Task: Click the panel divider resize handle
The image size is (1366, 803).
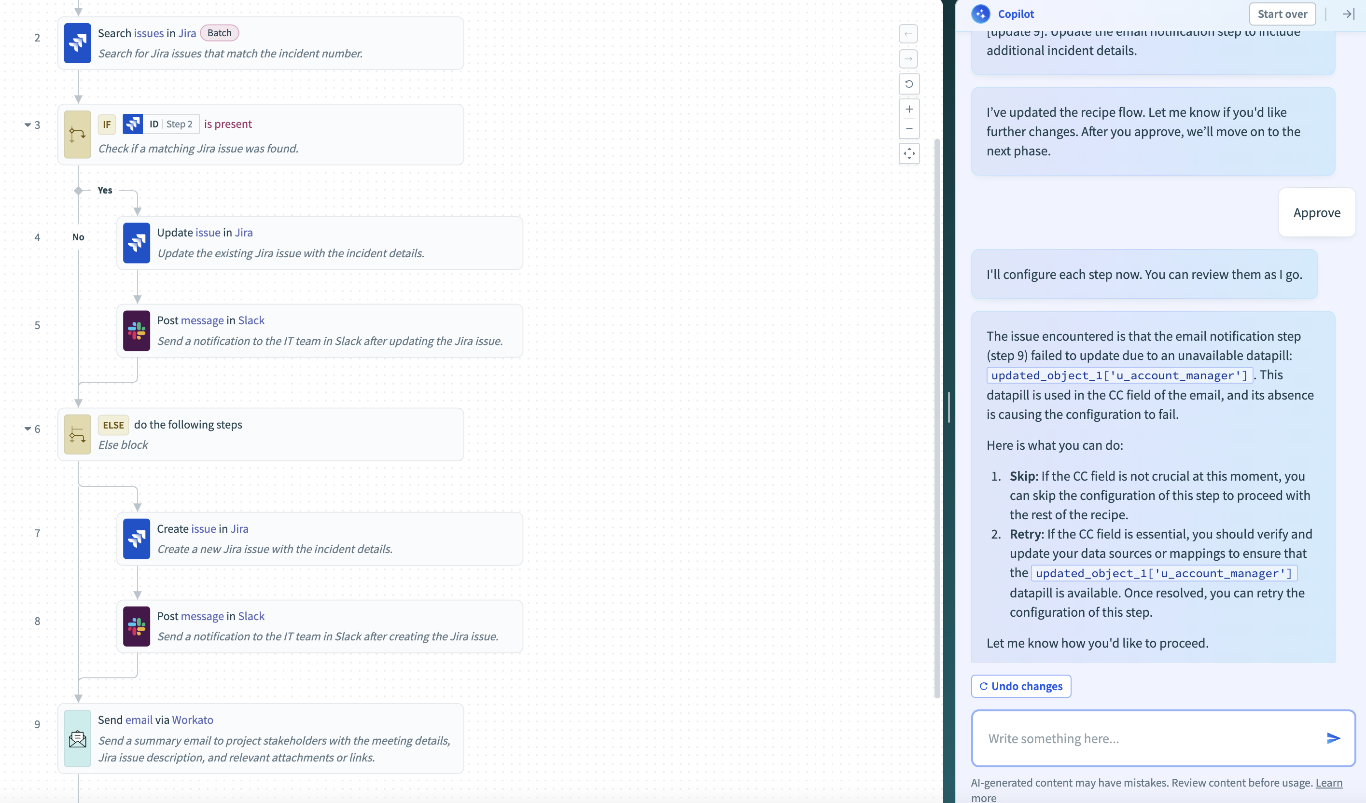Action: pos(948,407)
